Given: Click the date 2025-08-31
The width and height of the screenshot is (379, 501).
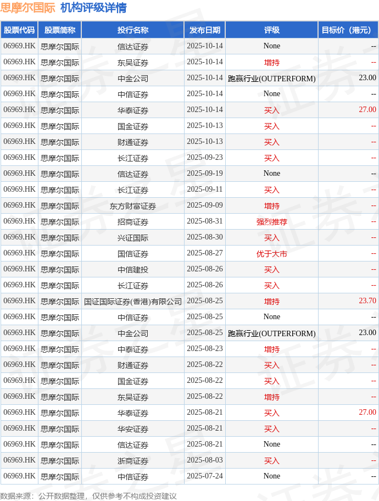Looking at the screenshot, I should 205,221.
